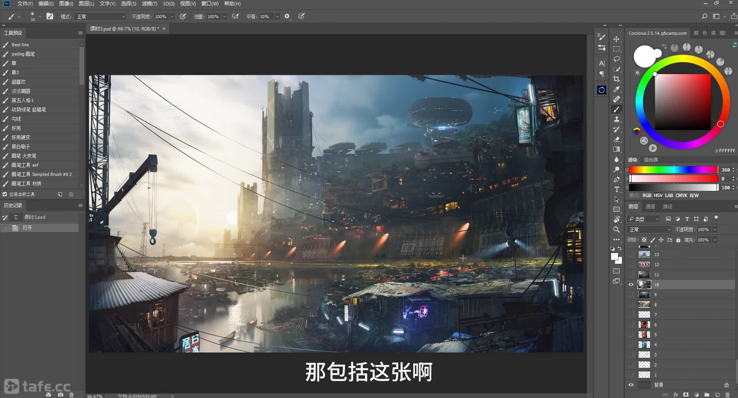
Task: Open the search icon in options bar
Action: 704,16
